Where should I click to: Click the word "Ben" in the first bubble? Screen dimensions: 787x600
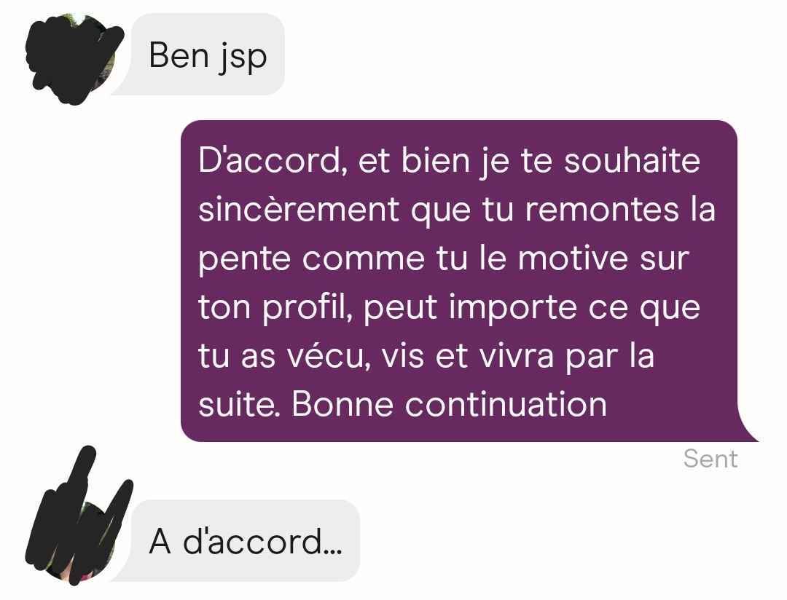[x=179, y=55]
